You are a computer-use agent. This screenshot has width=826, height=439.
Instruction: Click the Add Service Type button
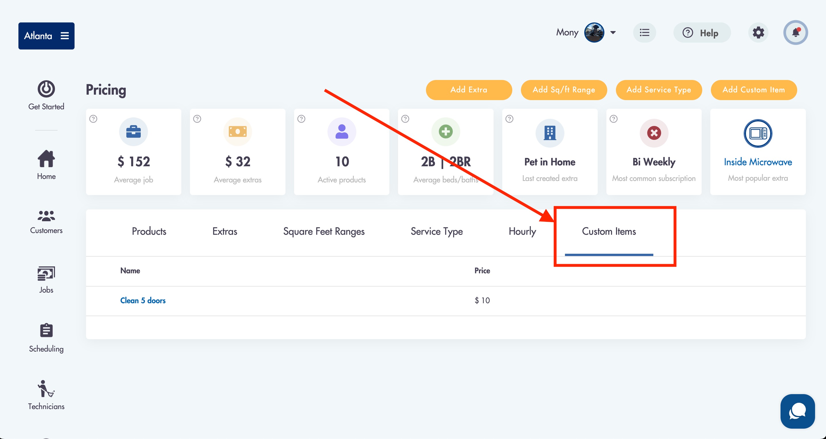click(658, 90)
